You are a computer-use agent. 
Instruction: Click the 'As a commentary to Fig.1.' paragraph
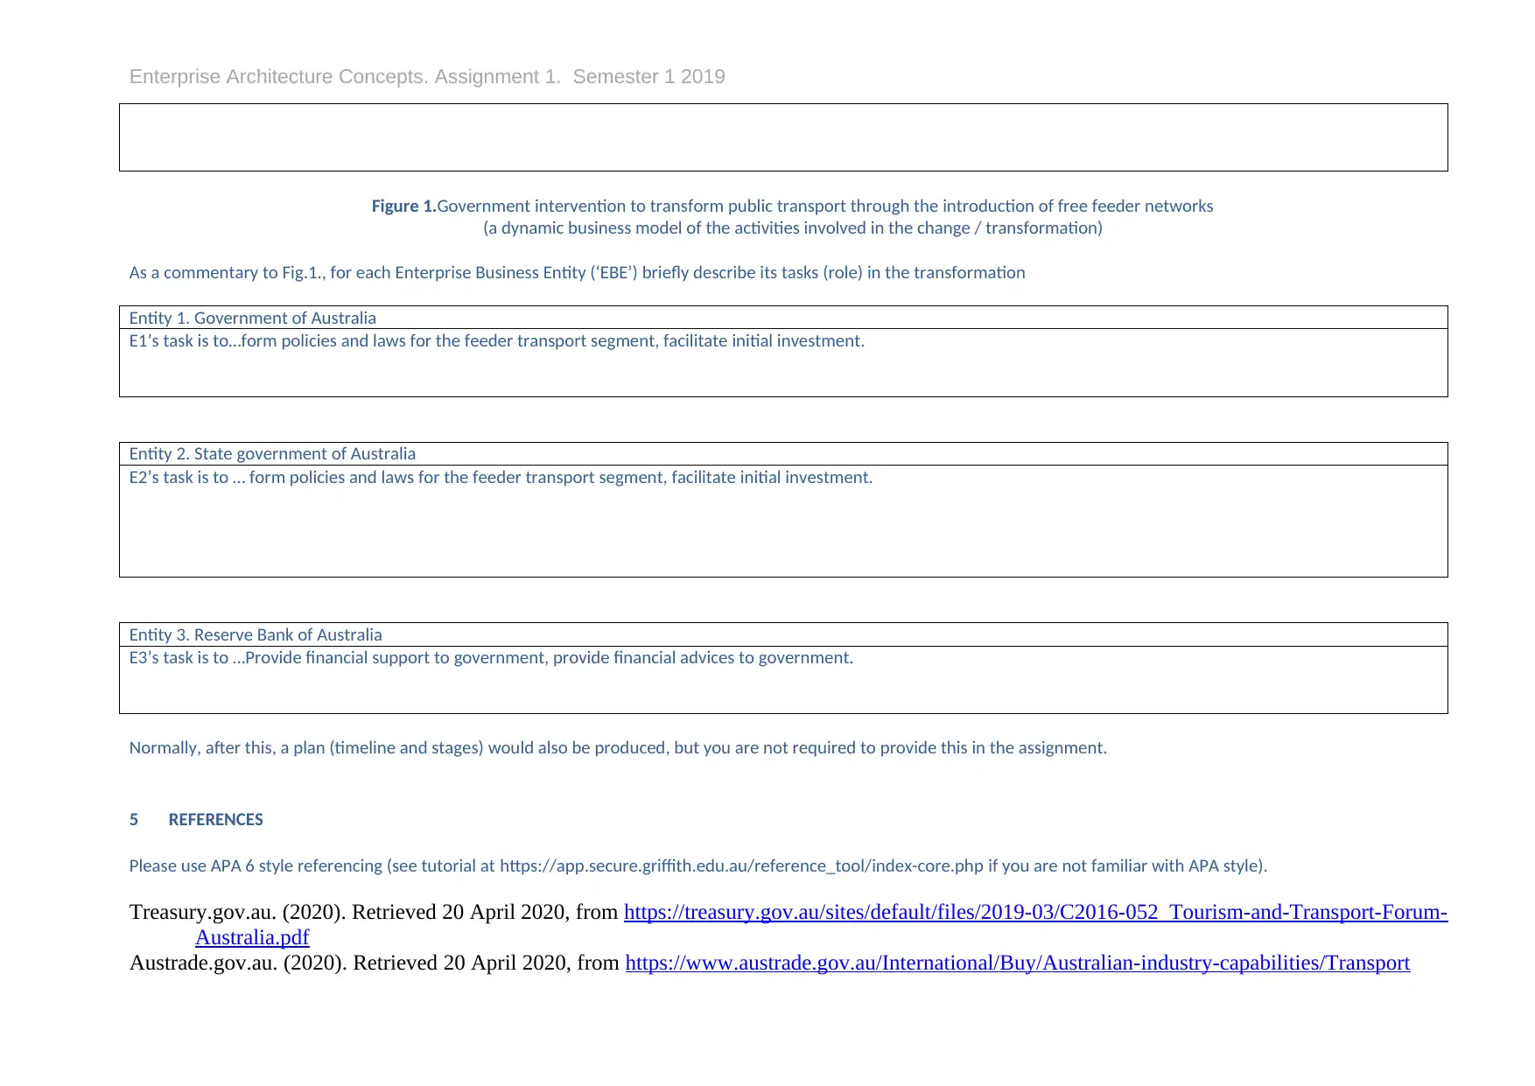point(577,272)
